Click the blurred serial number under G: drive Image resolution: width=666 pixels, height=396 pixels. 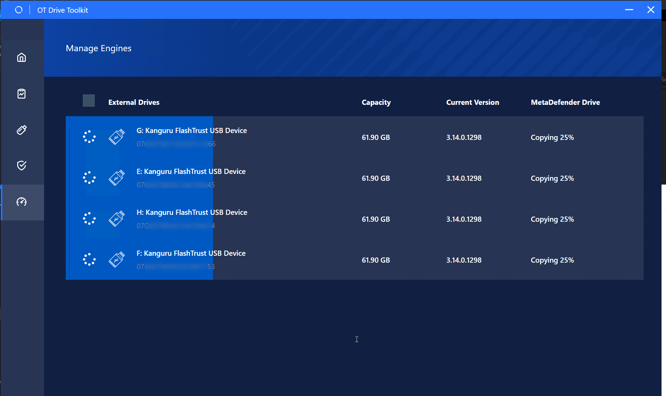(176, 144)
